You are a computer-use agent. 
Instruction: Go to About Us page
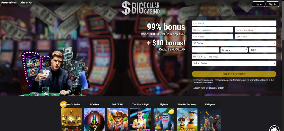click(26, 3)
